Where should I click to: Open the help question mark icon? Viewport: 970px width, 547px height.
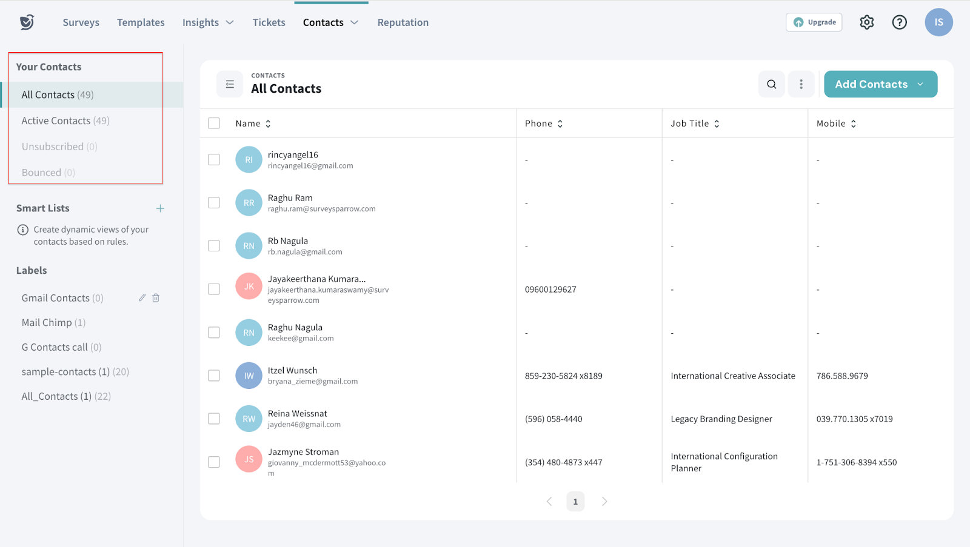[x=899, y=22]
